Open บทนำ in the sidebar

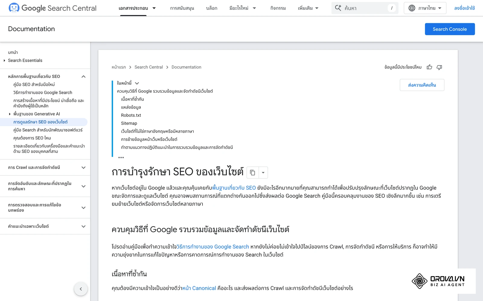click(x=13, y=52)
